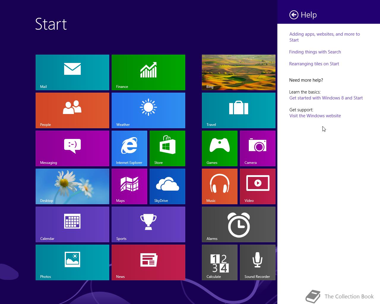The image size is (380, 304).
Task: Open the SkyDrive tile
Action: point(167,186)
